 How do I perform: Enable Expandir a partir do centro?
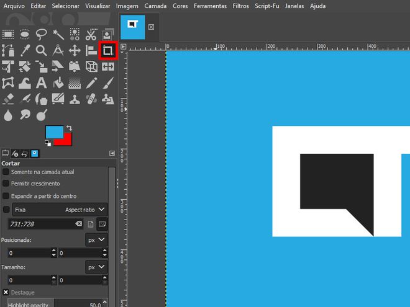click(x=6, y=196)
